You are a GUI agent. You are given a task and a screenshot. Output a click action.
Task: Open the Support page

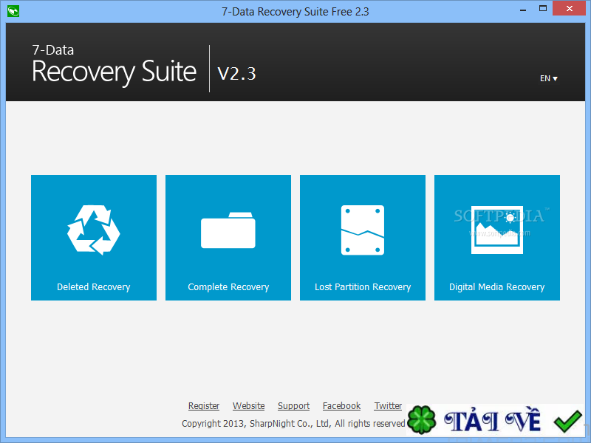293,405
